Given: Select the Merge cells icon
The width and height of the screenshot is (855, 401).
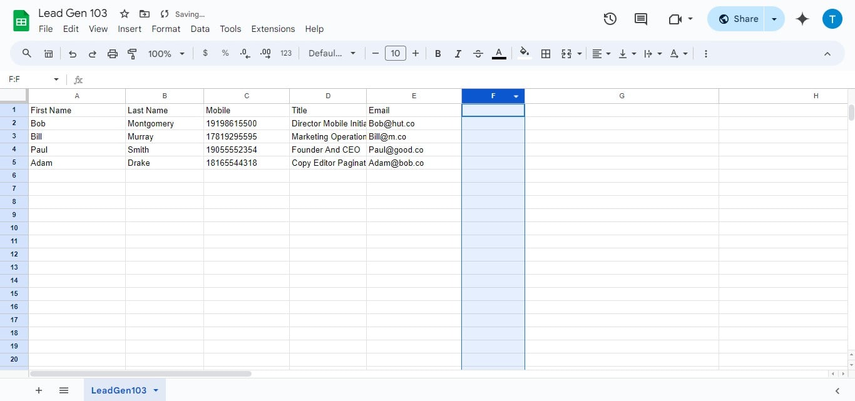Looking at the screenshot, I should (x=566, y=53).
